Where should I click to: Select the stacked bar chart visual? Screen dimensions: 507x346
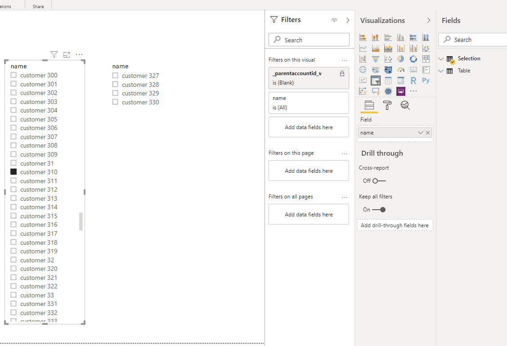(x=363, y=37)
